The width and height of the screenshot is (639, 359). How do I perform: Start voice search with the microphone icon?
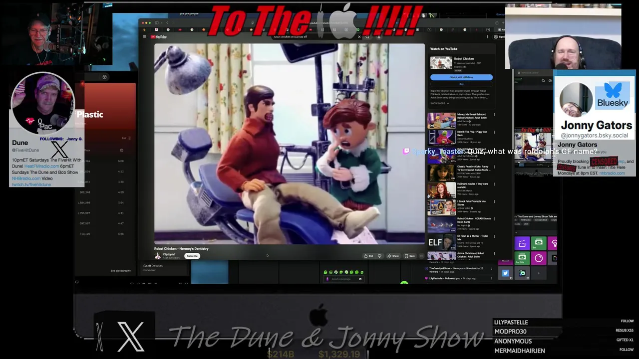(378, 37)
